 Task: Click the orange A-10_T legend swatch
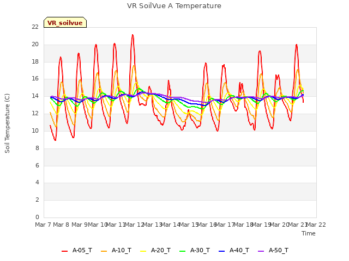point(104,251)
